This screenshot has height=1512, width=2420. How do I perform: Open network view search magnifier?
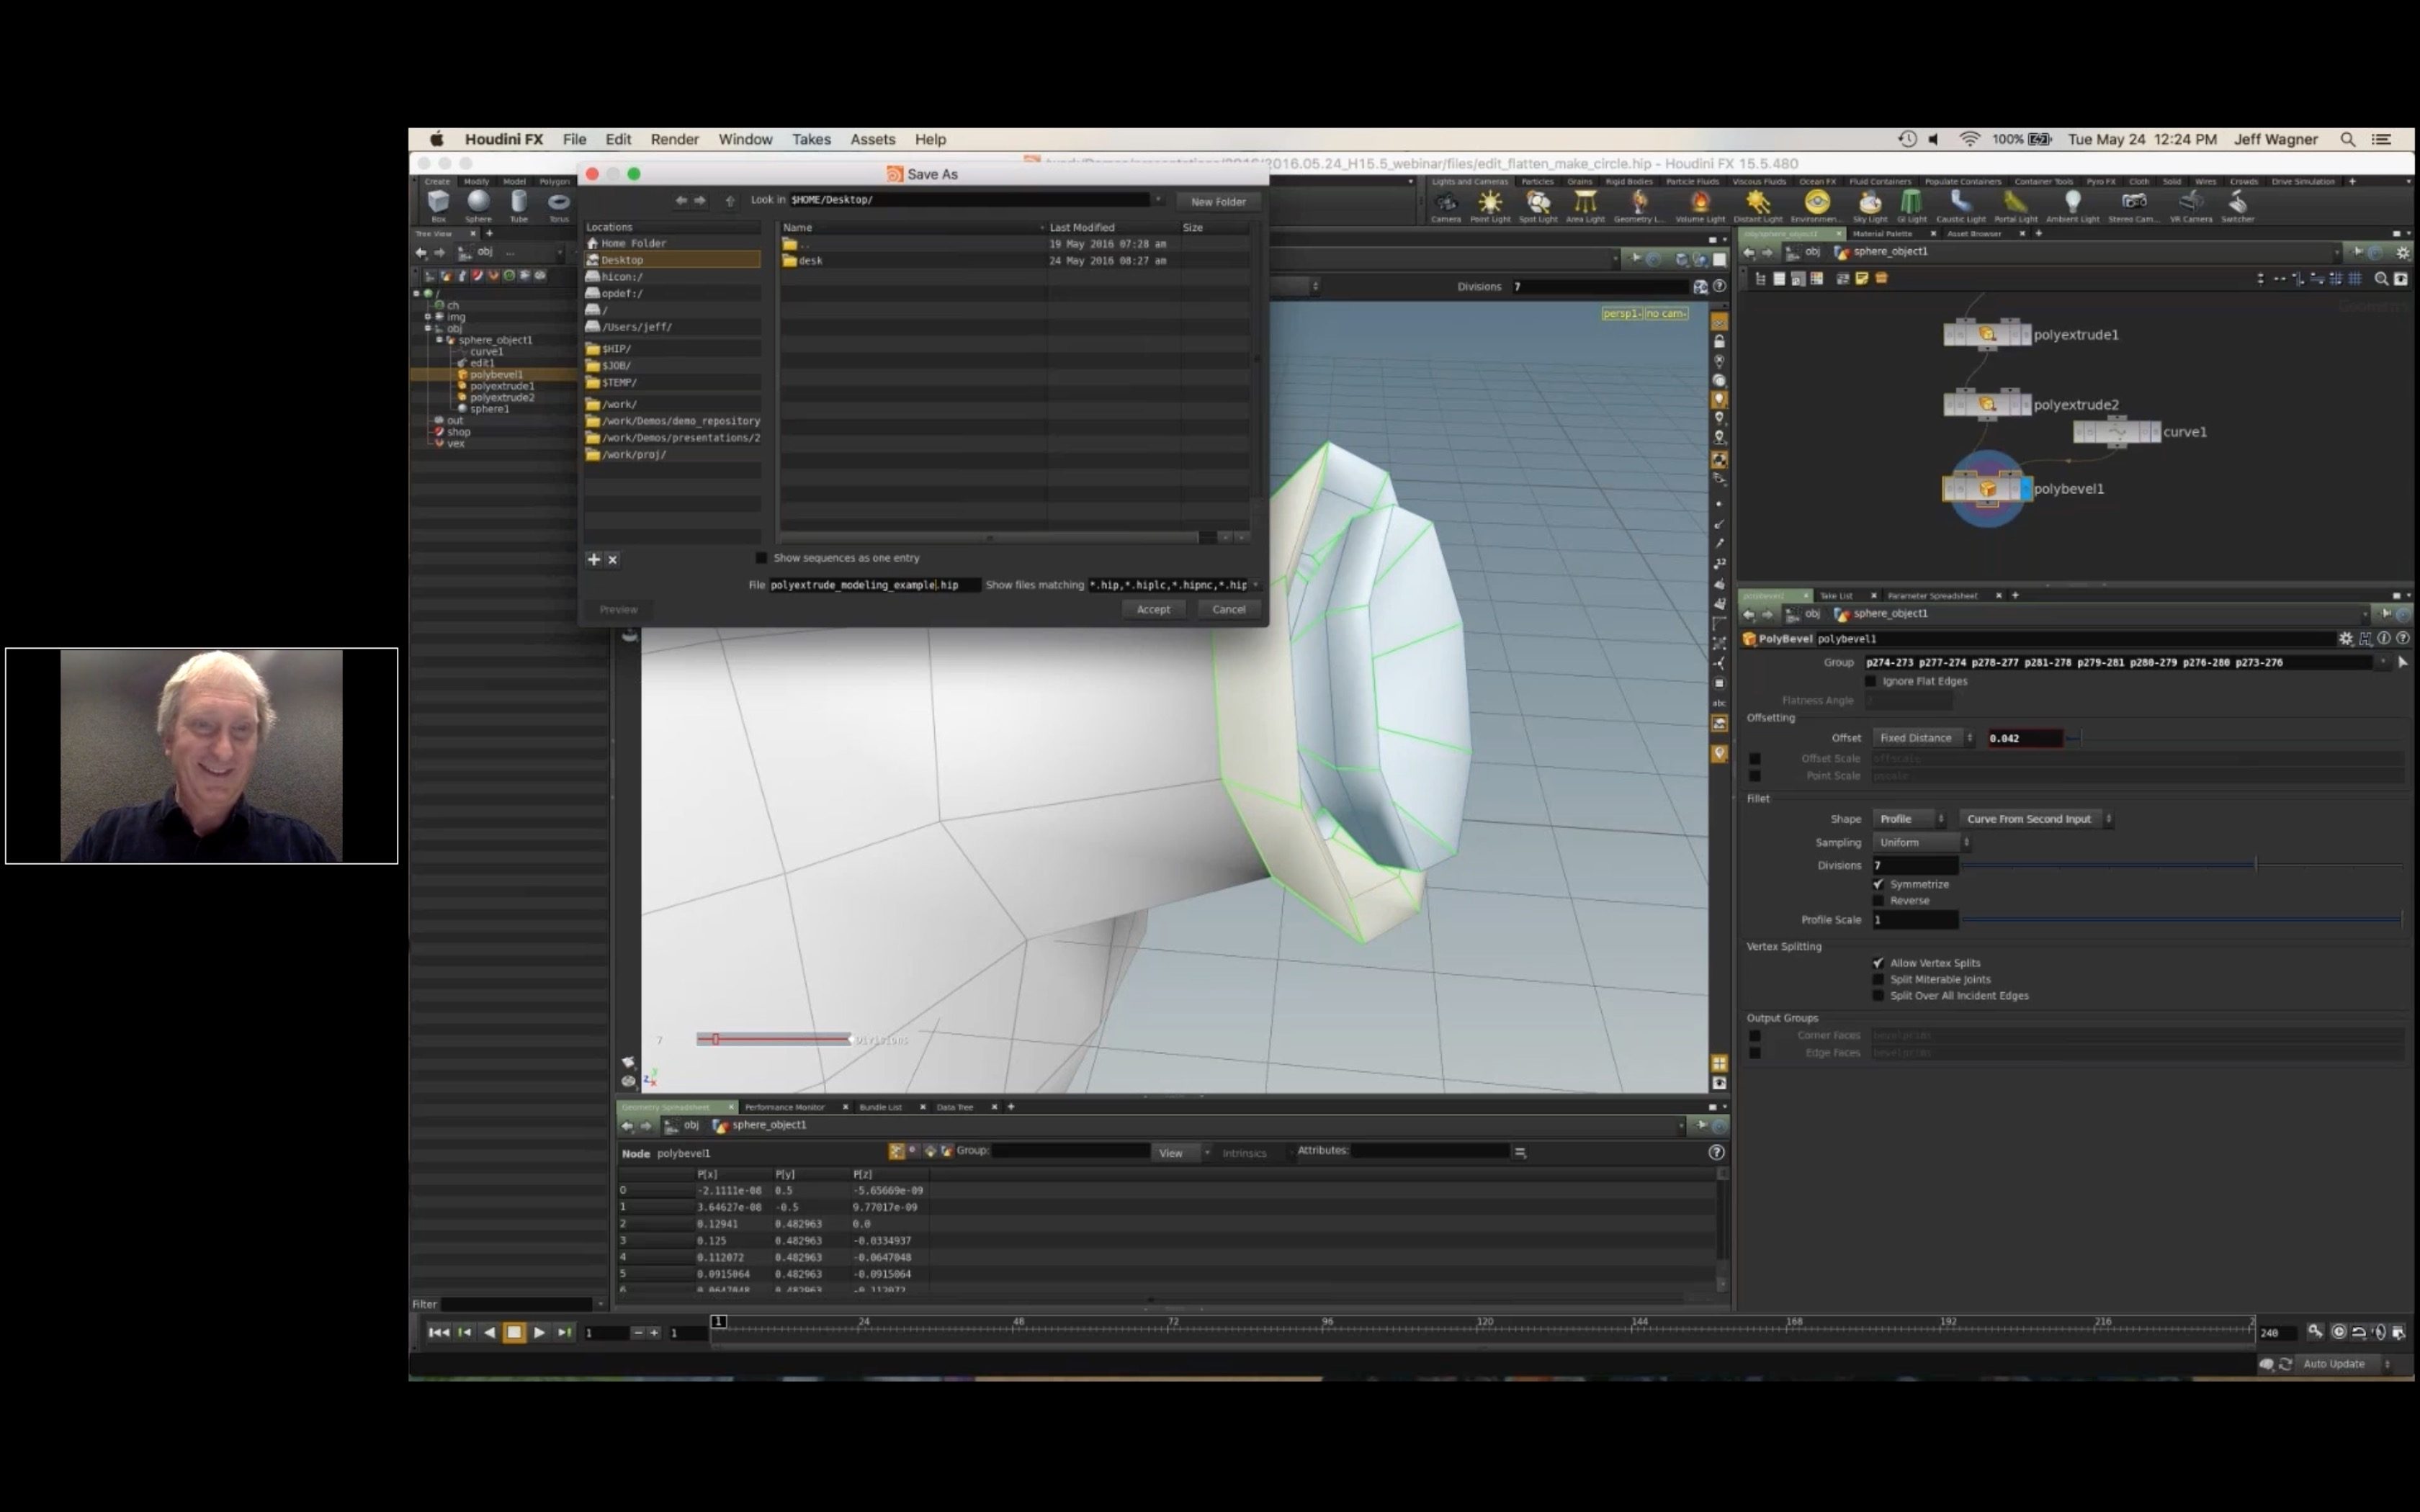coord(2381,279)
